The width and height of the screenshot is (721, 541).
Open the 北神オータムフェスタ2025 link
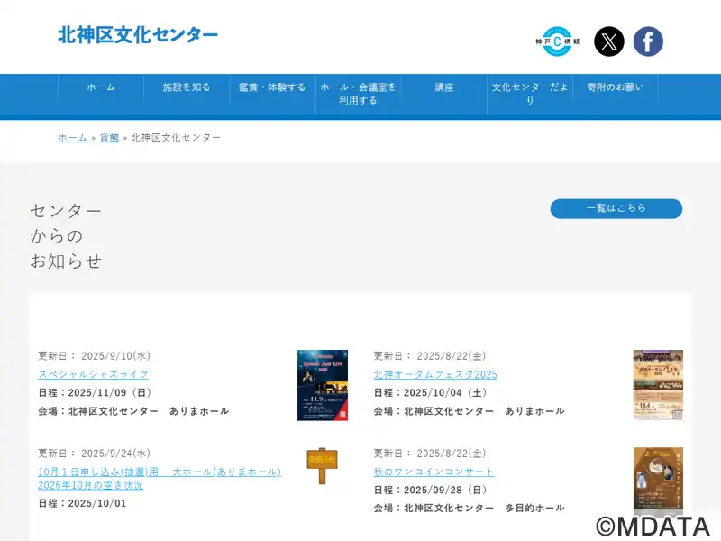[435, 374]
